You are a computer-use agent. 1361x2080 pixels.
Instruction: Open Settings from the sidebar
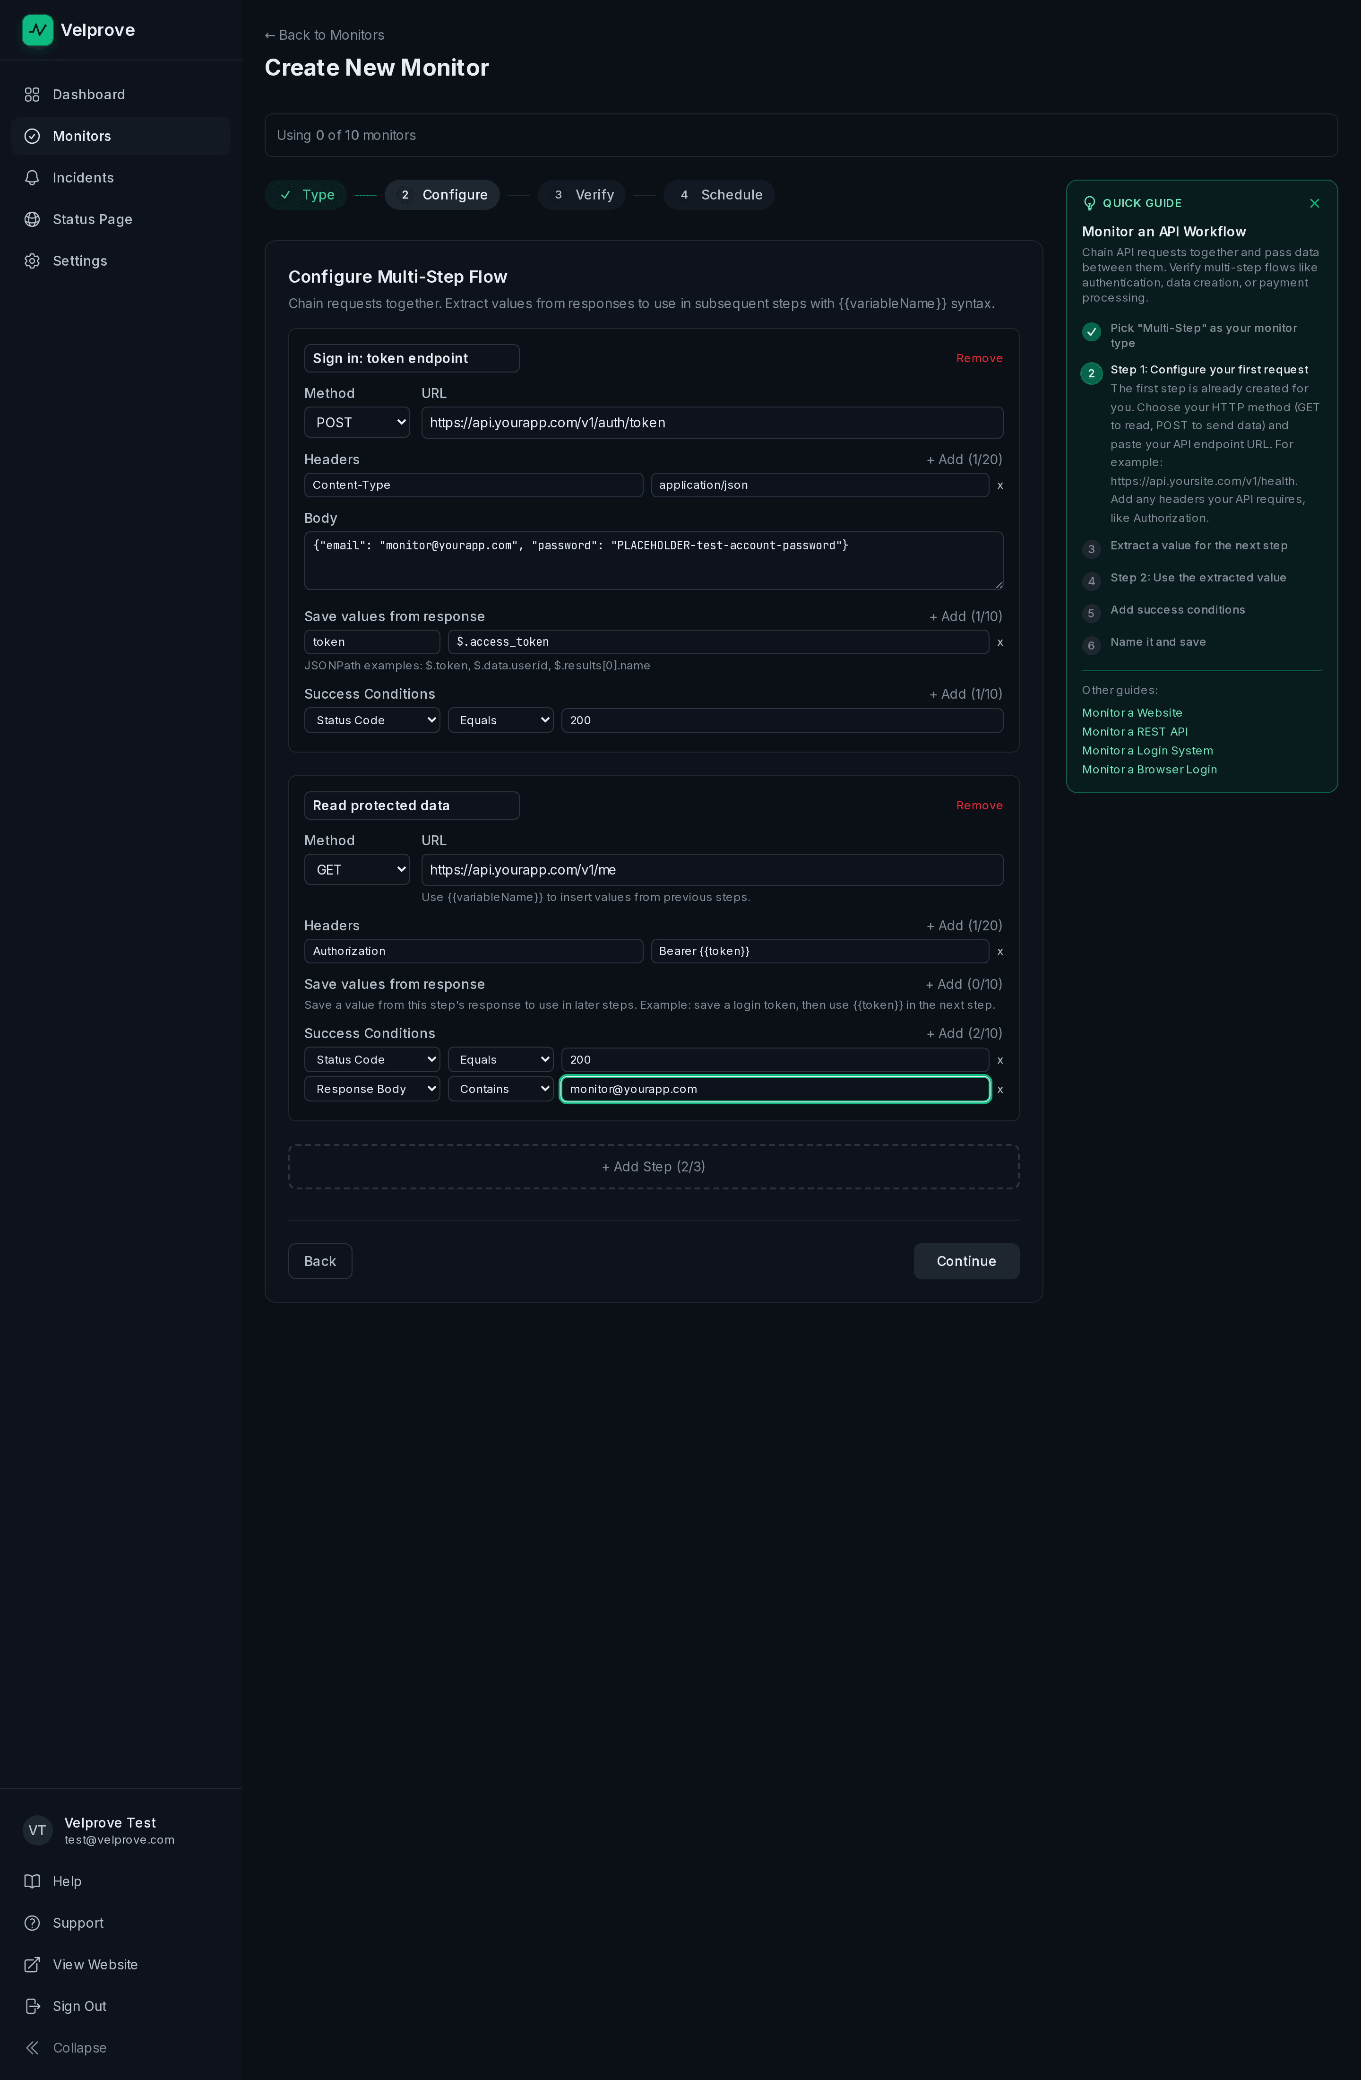pos(121,261)
